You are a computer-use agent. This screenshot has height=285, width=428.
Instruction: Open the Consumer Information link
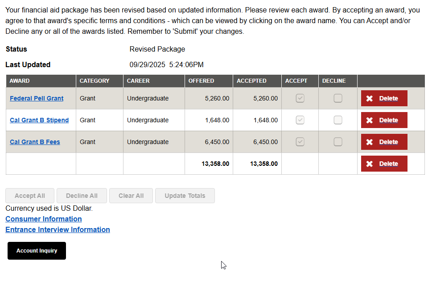43,219
